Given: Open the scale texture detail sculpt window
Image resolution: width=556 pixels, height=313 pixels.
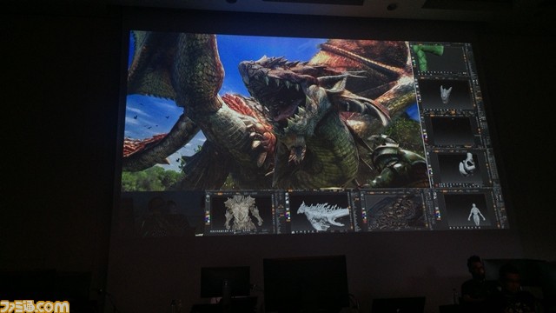Looking at the screenshot, I should tap(395, 212).
